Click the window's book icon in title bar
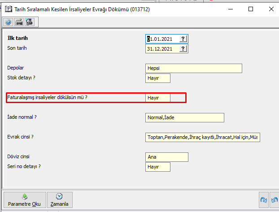Image resolution: width=279 pixels, height=212 pixels. (8, 9)
